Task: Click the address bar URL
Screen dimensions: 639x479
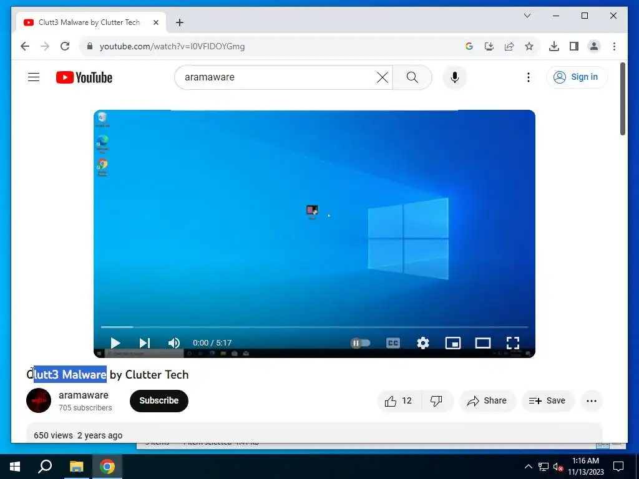Action: tap(172, 46)
